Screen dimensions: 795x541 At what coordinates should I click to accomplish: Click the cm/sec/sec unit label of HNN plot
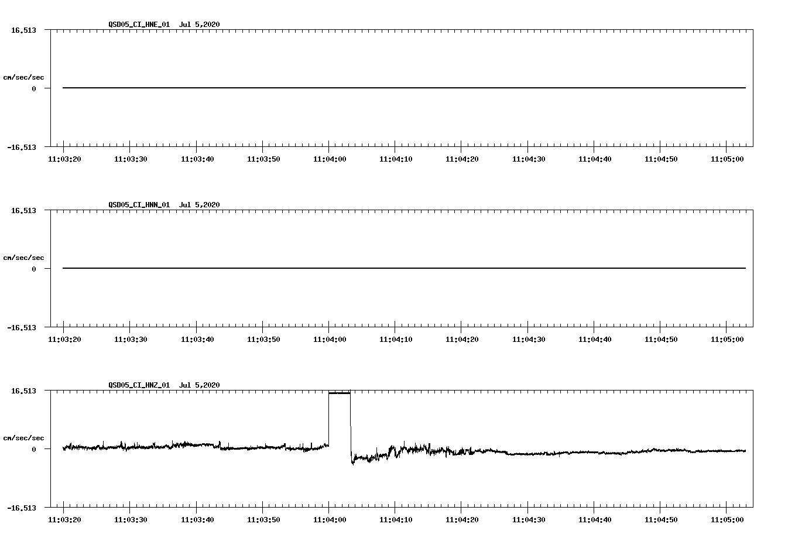pyautogui.click(x=23, y=258)
